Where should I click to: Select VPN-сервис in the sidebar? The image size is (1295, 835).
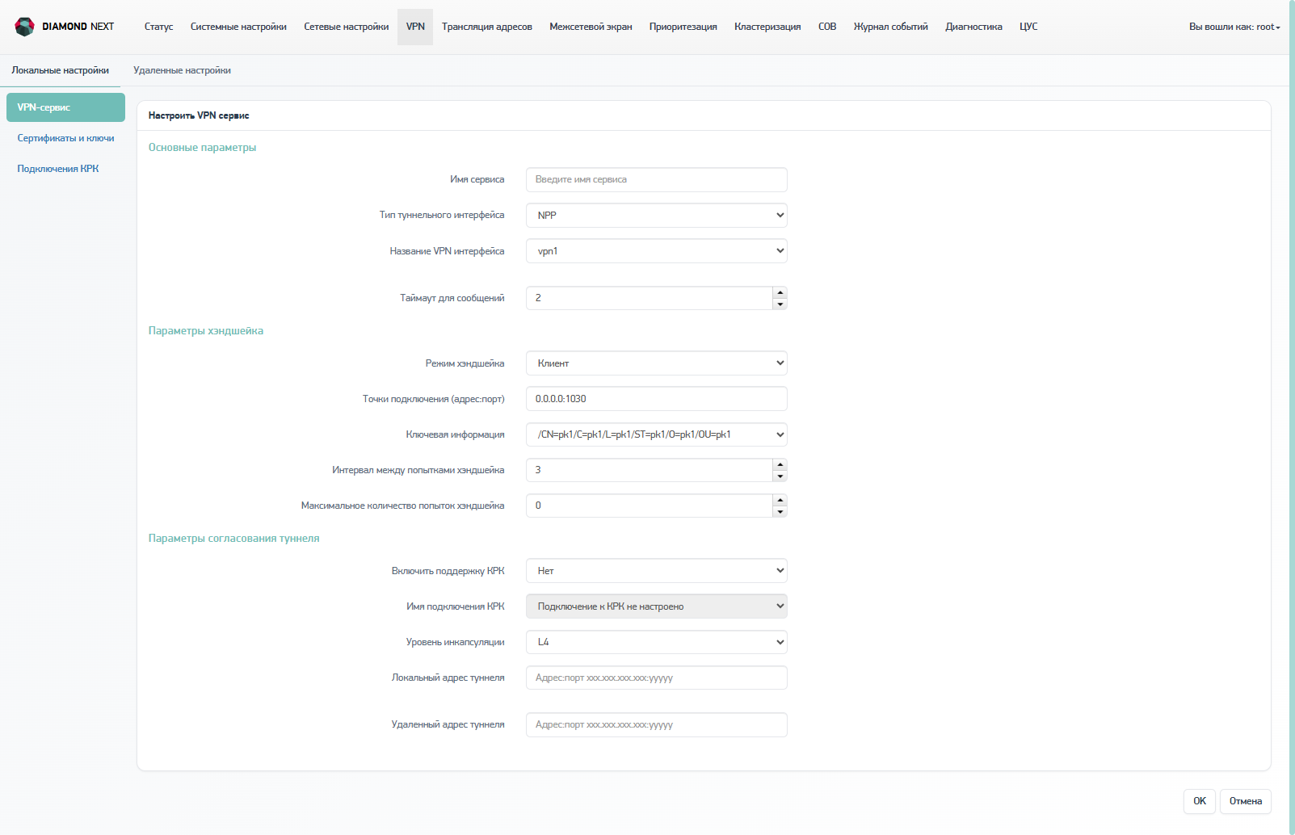coord(65,107)
